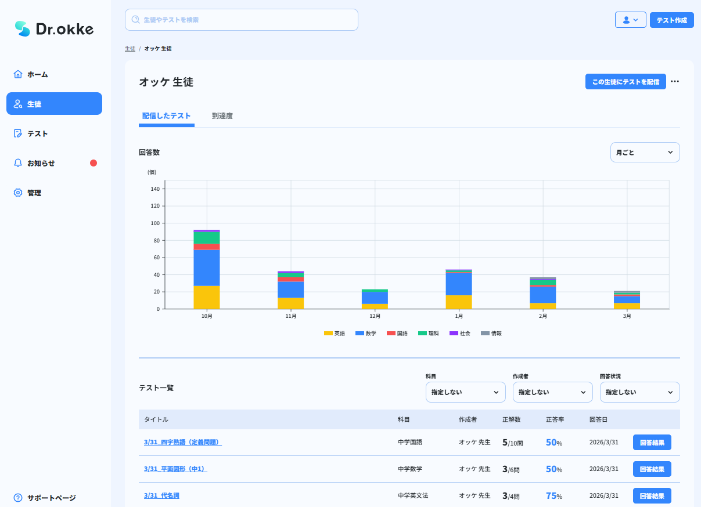This screenshot has width=701, height=507.
Task: Expand the 月ごと period dropdown
Action: click(645, 153)
